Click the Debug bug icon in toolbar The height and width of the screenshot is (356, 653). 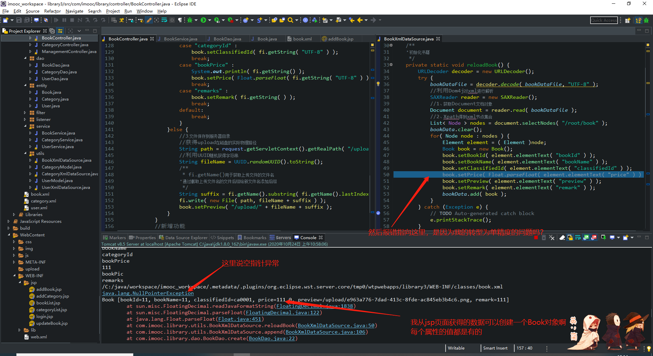[190, 20]
